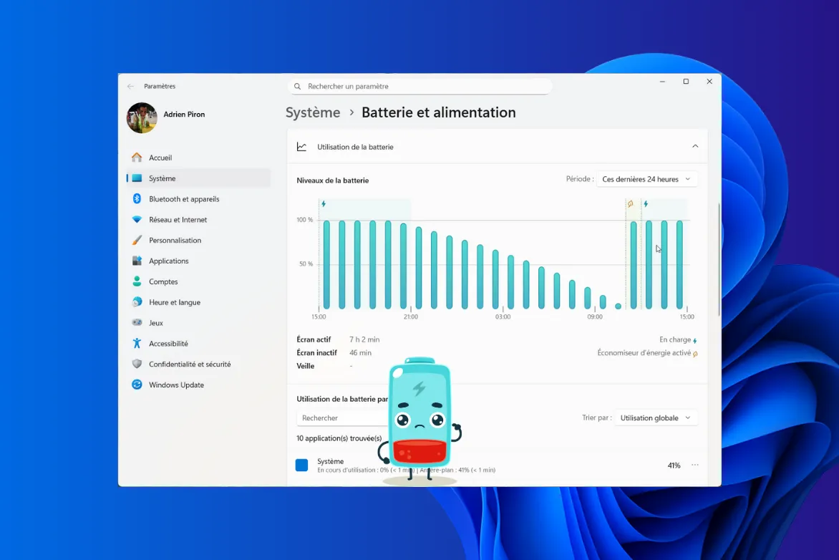The height and width of the screenshot is (560, 839).
Task: Click the Accessibilité figure icon
Action: pyautogui.click(x=137, y=344)
